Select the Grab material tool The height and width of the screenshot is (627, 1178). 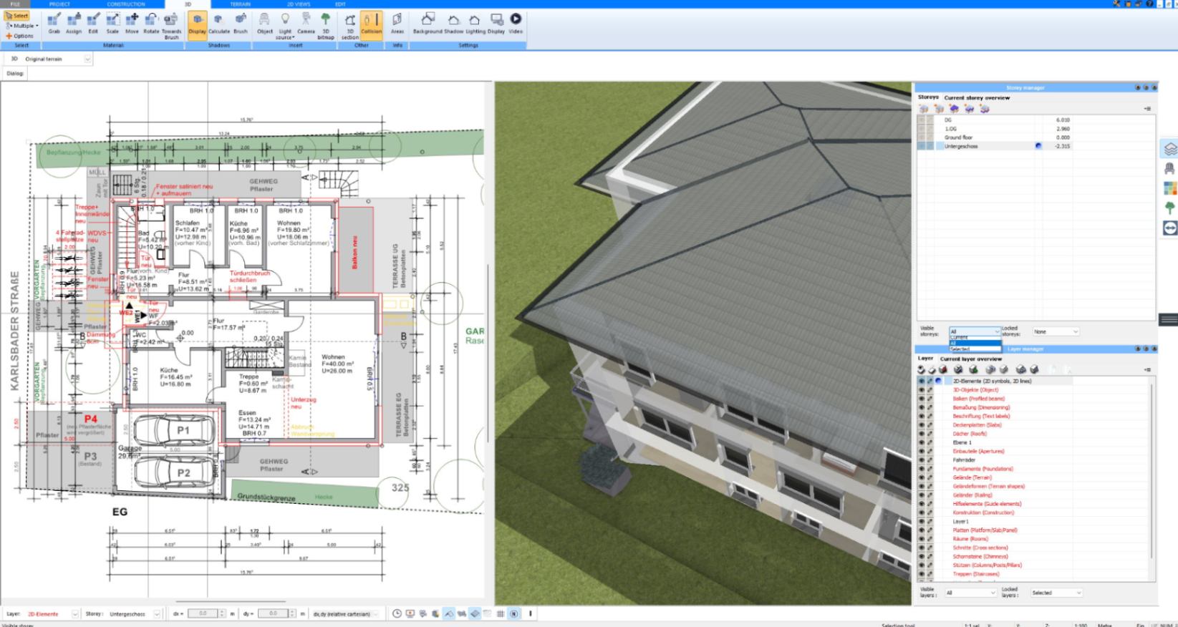point(54,24)
